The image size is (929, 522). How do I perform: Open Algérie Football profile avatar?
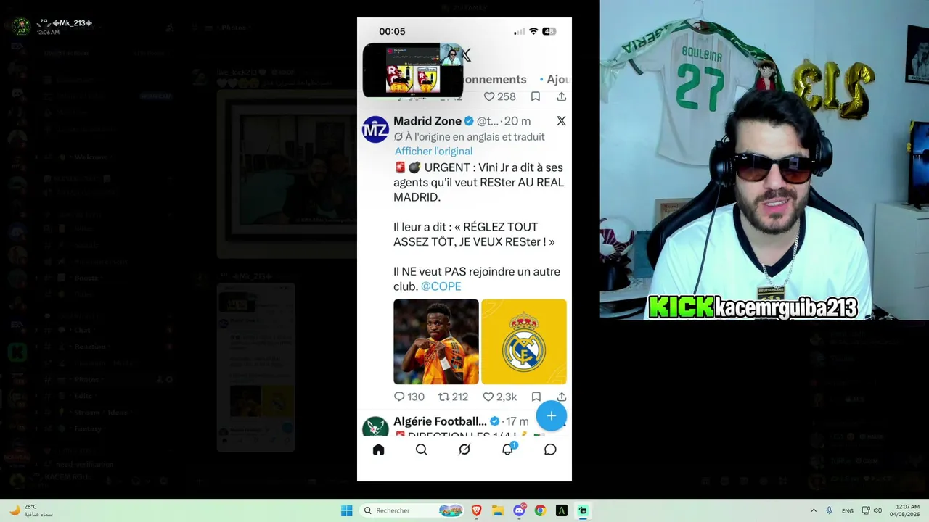point(375,426)
